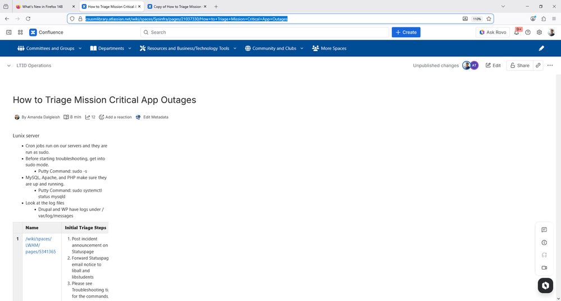Click the Lunix server heading text
Image resolution: width=561 pixels, height=301 pixels.
[x=26, y=136]
